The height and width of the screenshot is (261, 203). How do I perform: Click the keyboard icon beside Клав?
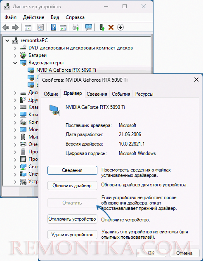[x=23, y=107]
